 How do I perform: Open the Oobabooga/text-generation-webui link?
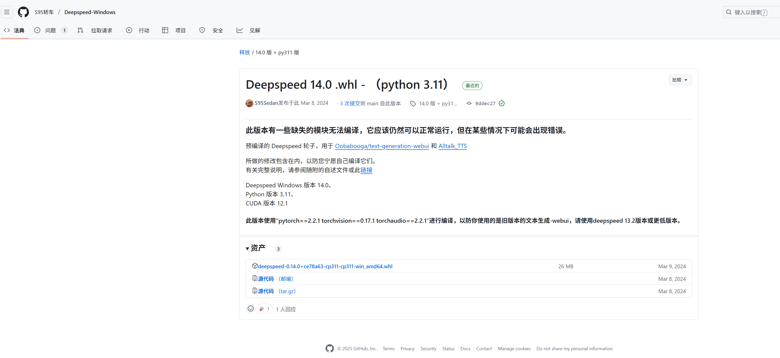382,146
